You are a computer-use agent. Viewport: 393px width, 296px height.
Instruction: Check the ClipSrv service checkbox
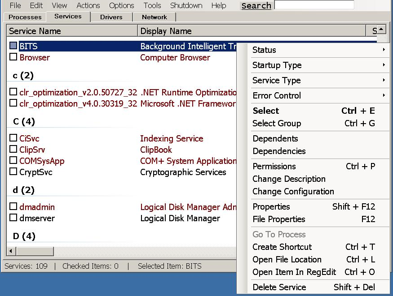pos(13,149)
